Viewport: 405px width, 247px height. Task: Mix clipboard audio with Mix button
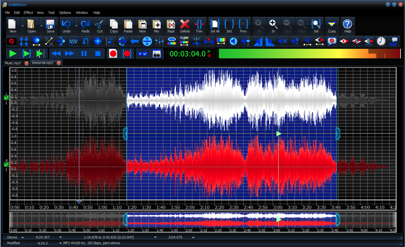click(x=157, y=26)
